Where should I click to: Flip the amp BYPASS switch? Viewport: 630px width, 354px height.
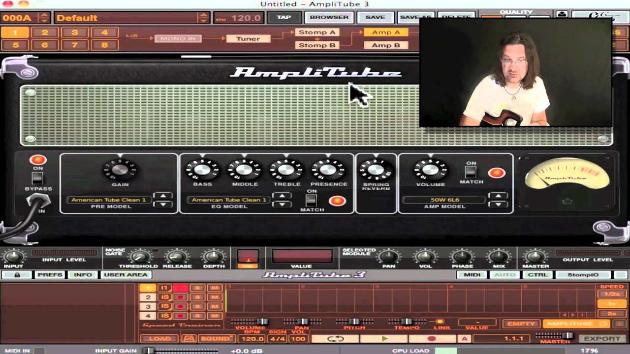click(x=38, y=178)
